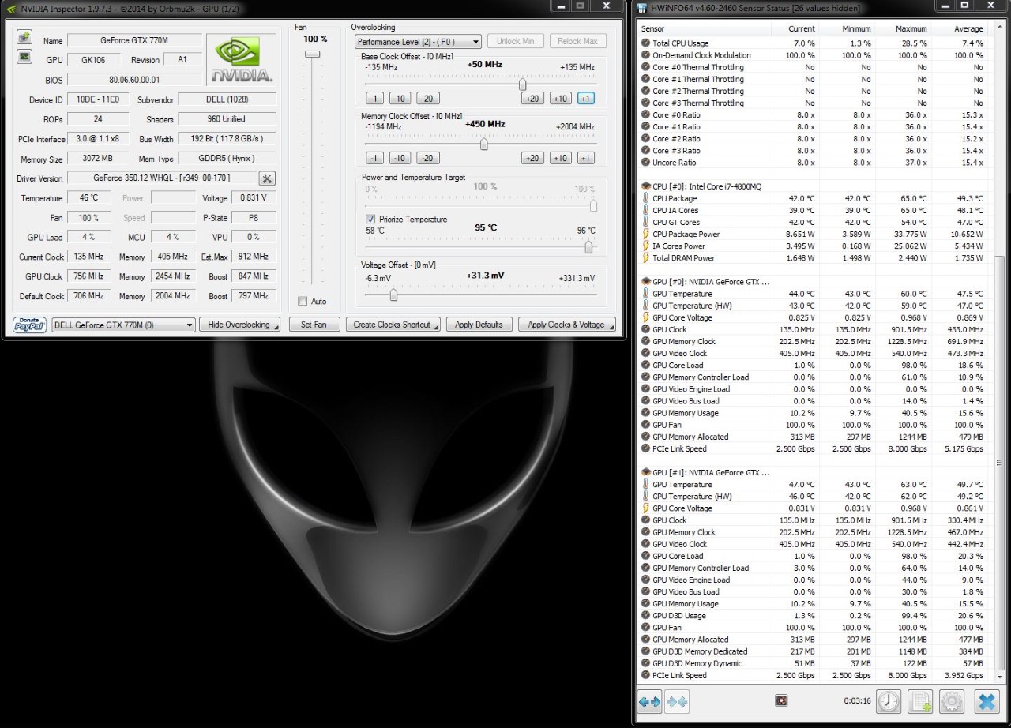Click the Base Clock Offset slider handle
Screen dimensions: 1011x728
[522, 84]
